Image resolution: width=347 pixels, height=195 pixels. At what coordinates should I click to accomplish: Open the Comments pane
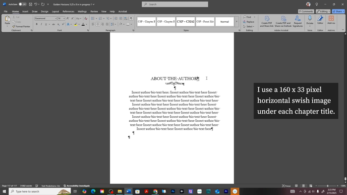click(x=306, y=11)
